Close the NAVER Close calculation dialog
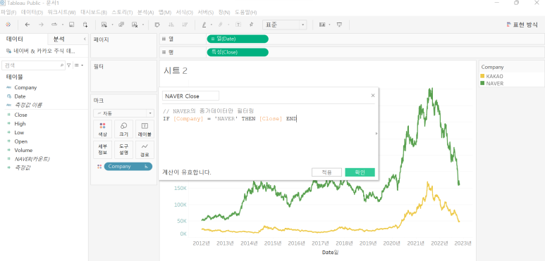The height and width of the screenshot is (261, 545). coord(373,95)
